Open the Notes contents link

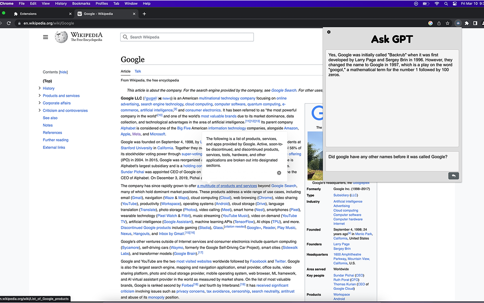[x=48, y=125]
